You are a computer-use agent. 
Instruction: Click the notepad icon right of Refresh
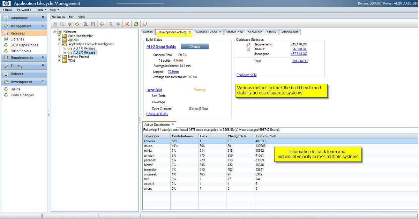pos(145,24)
